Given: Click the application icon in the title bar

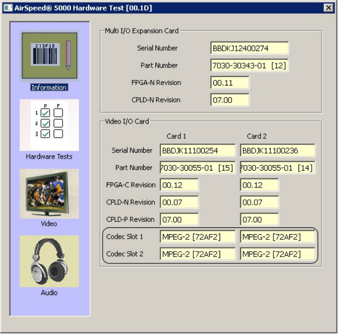Looking at the screenshot, I should [8, 8].
